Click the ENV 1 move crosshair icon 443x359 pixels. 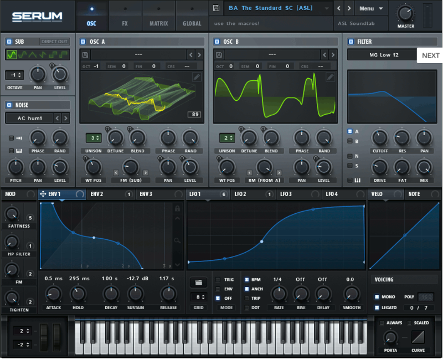click(x=43, y=194)
